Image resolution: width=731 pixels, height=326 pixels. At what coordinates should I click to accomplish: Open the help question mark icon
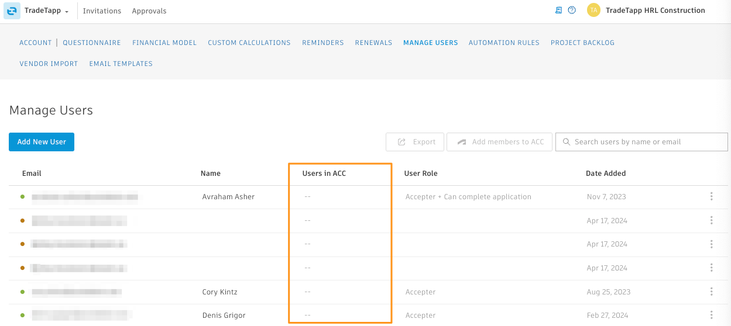[x=572, y=11]
